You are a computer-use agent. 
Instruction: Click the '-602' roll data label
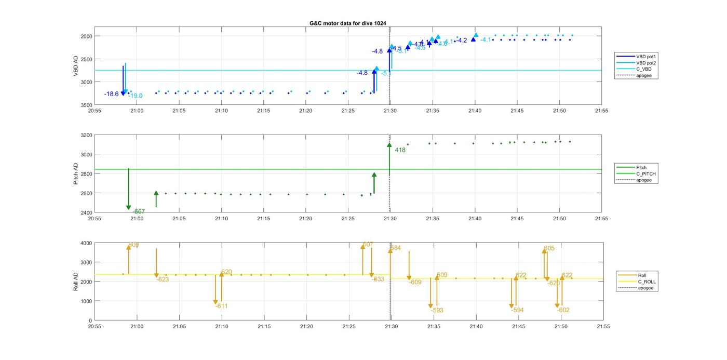pyautogui.click(x=563, y=310)
